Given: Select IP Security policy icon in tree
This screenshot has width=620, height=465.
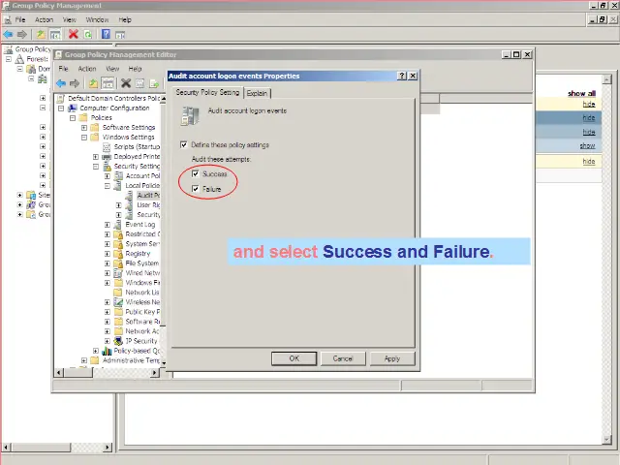Looking at the screenshot, I should click(x=118, y=341).
